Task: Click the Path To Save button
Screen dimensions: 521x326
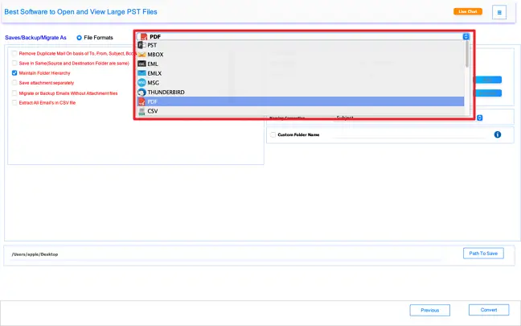Action: tap(484, 254)
